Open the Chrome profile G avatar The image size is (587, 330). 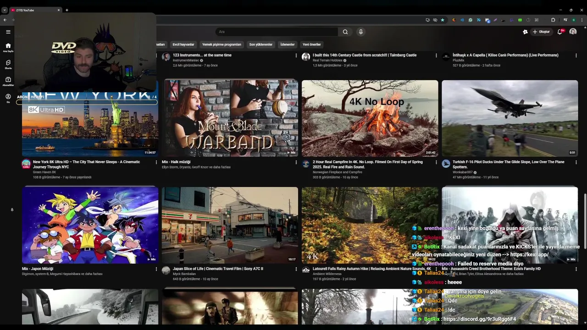pos(573,20)
